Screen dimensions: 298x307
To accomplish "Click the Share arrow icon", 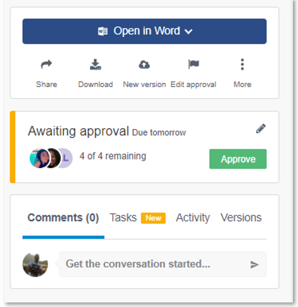I will [46, 64].
